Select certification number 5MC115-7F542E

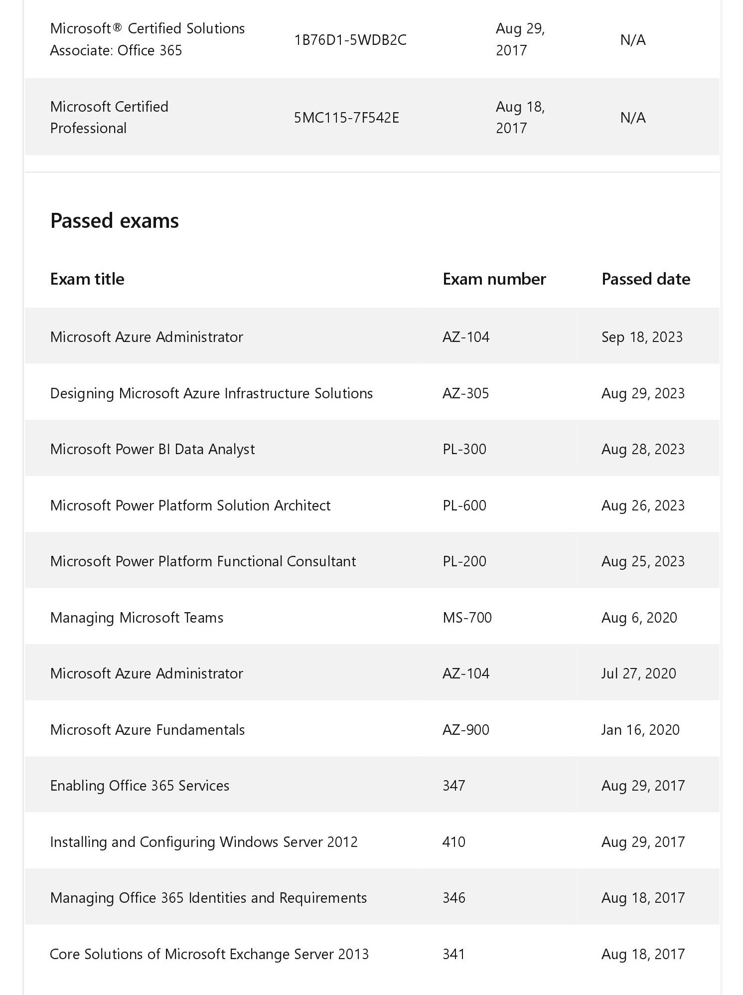click(x=346, y=118)
